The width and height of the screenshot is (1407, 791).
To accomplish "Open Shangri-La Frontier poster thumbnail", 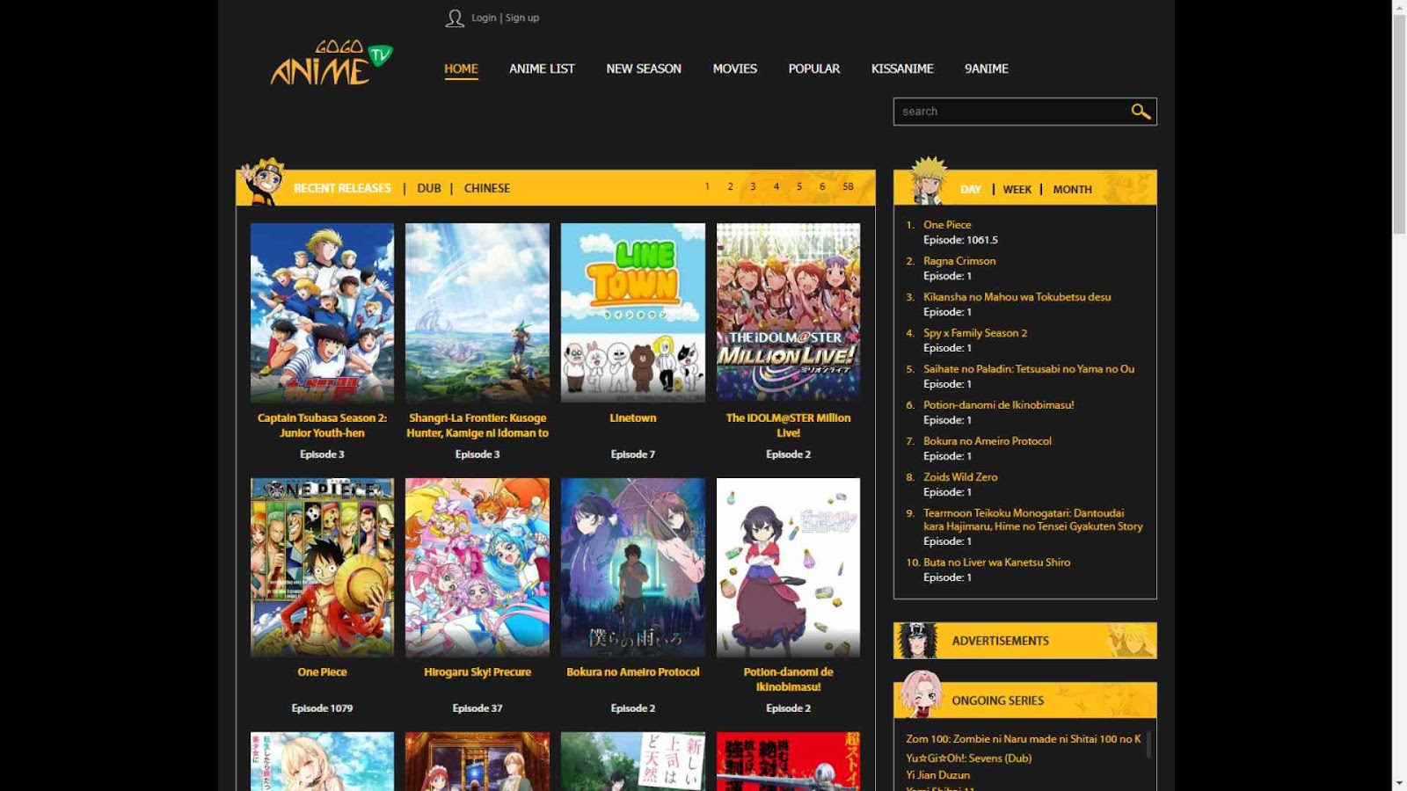I will pos(478,313).
